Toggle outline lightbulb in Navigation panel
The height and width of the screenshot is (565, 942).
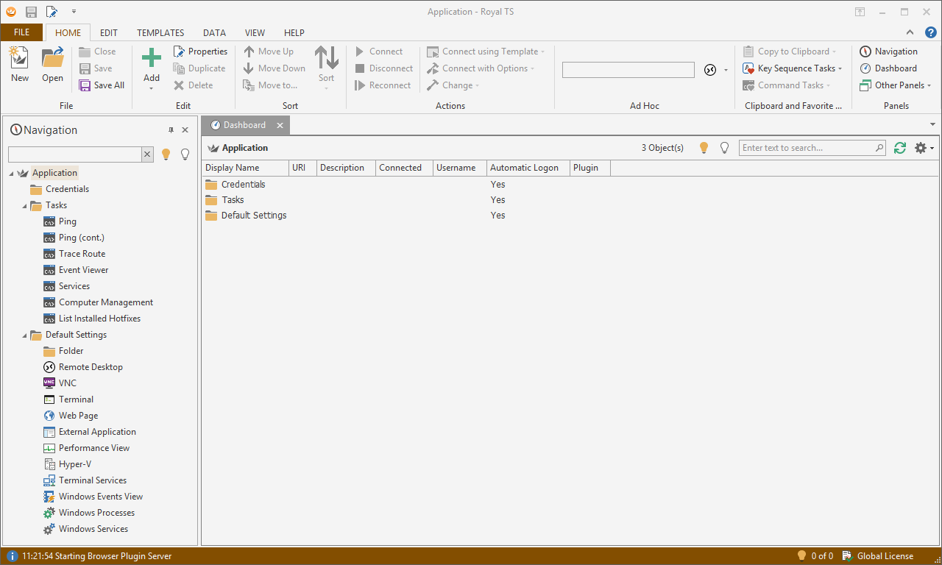pos(185,154)
